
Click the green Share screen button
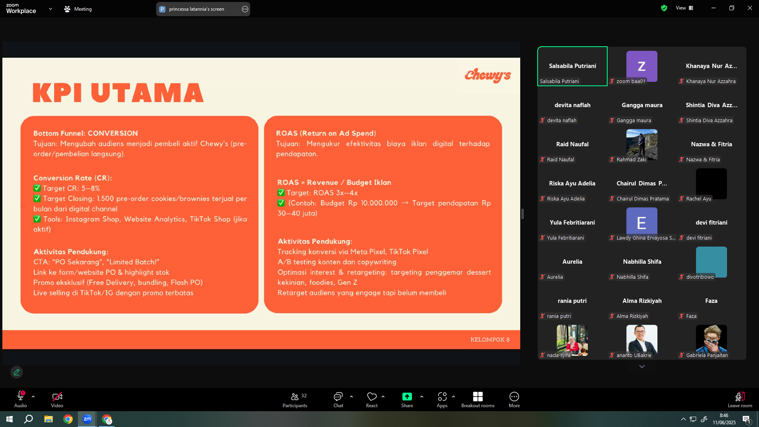(407, 399)
